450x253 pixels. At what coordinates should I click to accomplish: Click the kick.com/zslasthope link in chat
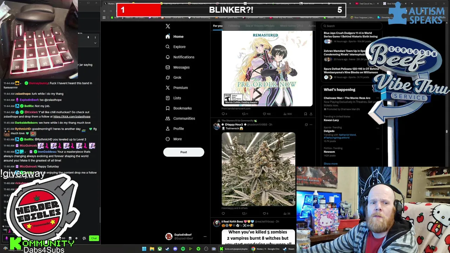pos(72,117)
